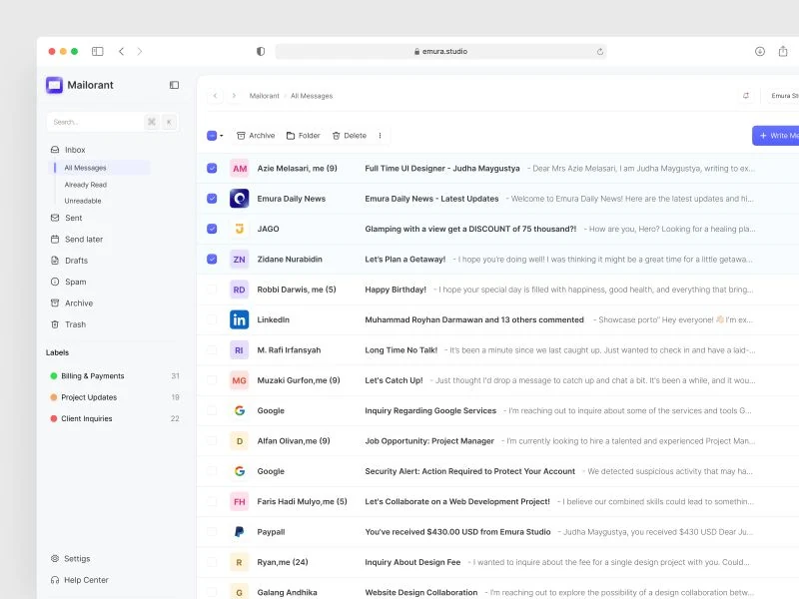
Task: Open the Trash folder
Action: (68, 324)
